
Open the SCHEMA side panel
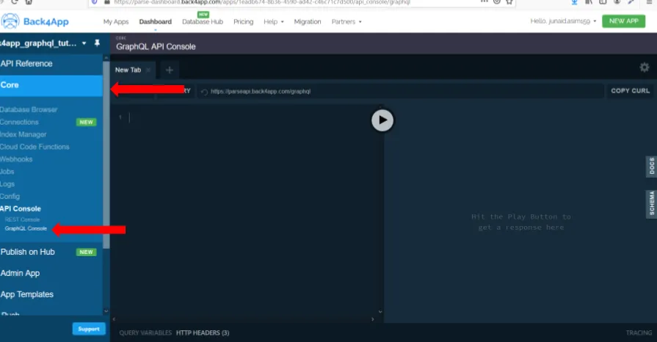pos(652,204)
